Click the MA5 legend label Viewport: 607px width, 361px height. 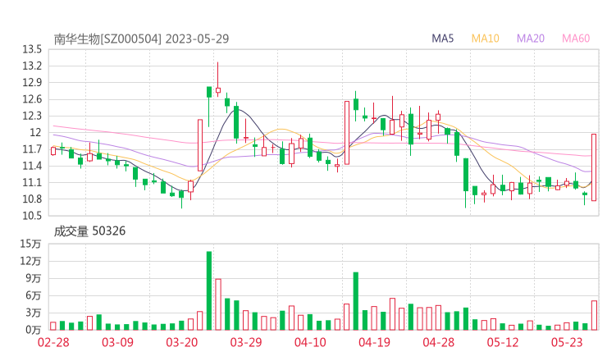(442, 39)
